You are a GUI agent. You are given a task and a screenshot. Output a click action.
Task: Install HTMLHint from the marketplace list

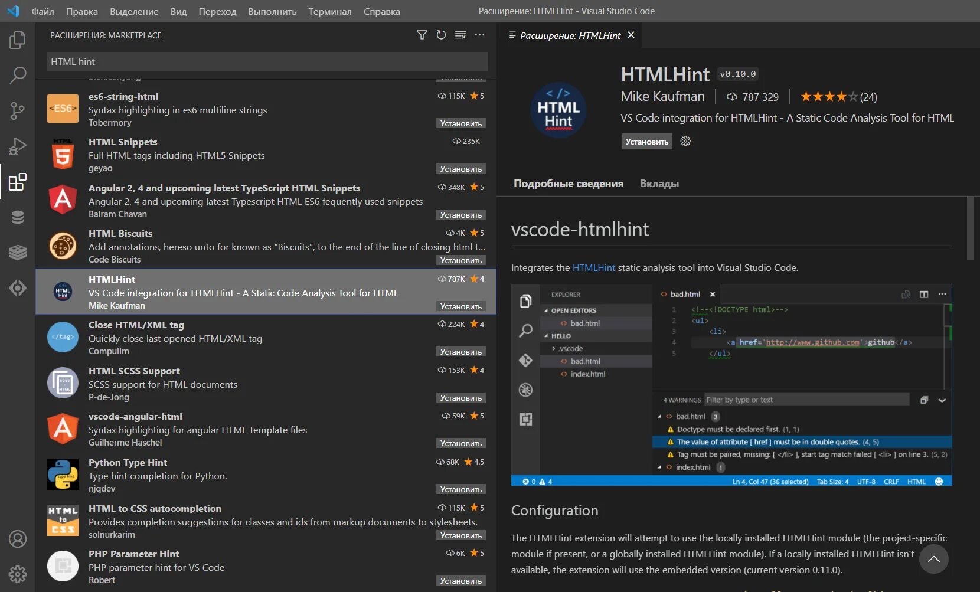coord(461,306)
